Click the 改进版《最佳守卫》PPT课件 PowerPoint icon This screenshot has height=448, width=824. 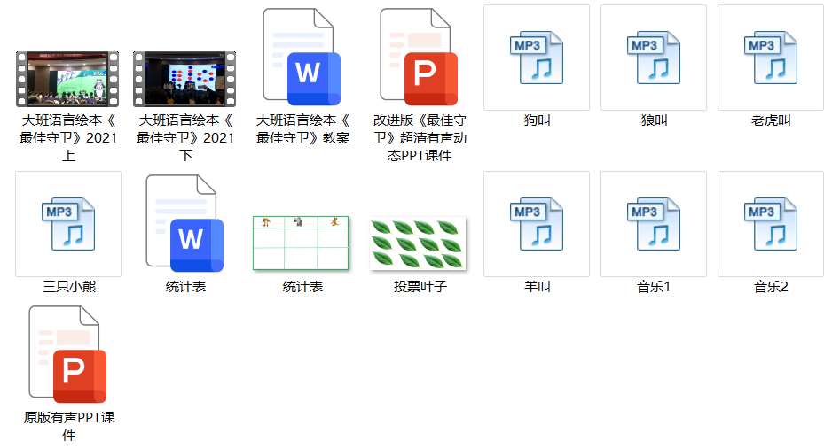(420, 58)
